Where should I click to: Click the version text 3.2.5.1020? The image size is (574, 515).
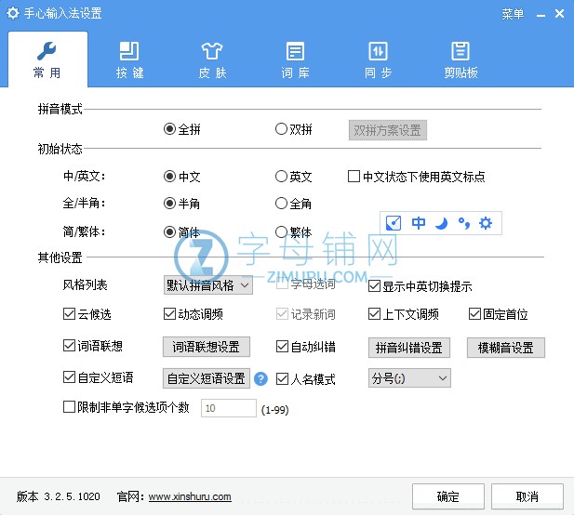(x=72, y=496)
